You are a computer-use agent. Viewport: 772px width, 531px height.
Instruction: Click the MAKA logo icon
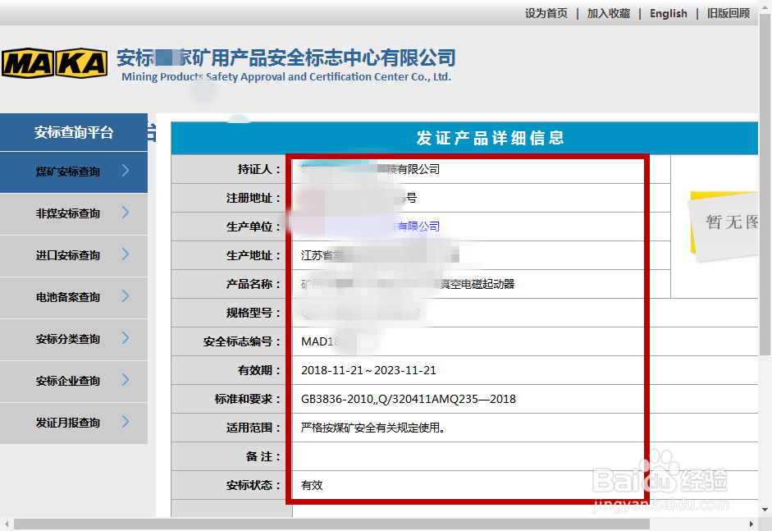pos(54,62)
